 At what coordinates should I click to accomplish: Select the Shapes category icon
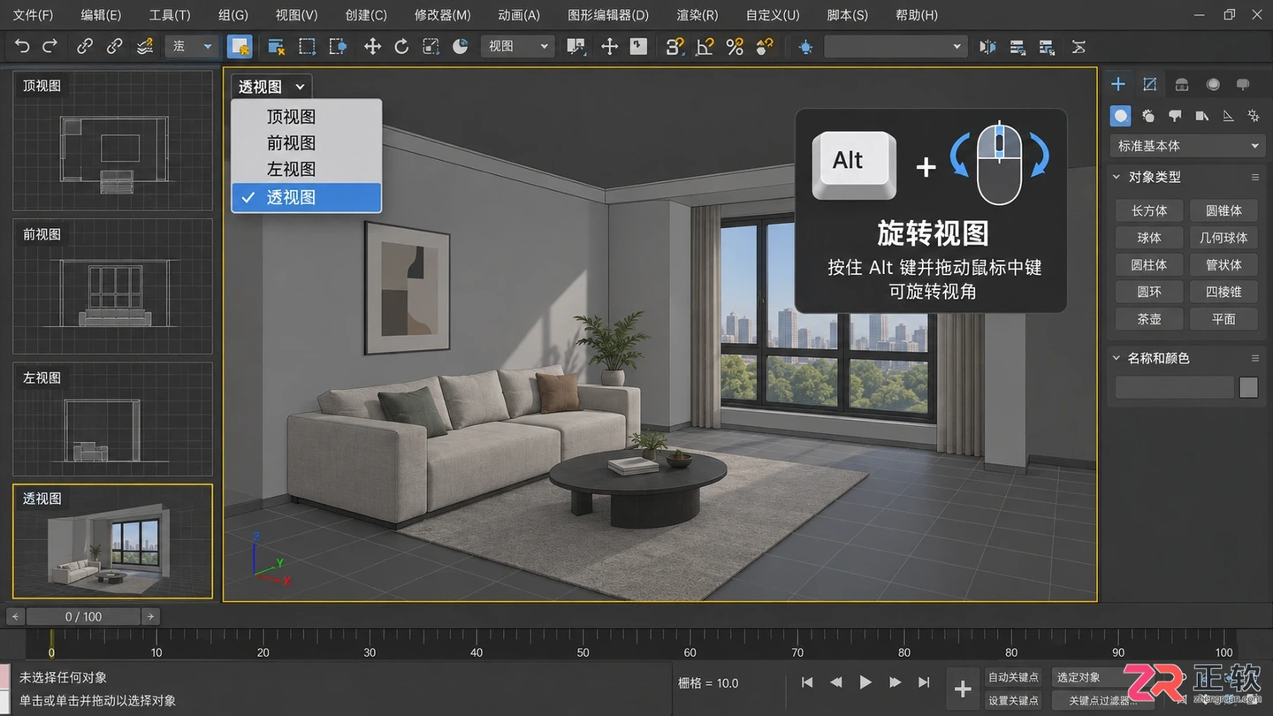(1147, 116)
